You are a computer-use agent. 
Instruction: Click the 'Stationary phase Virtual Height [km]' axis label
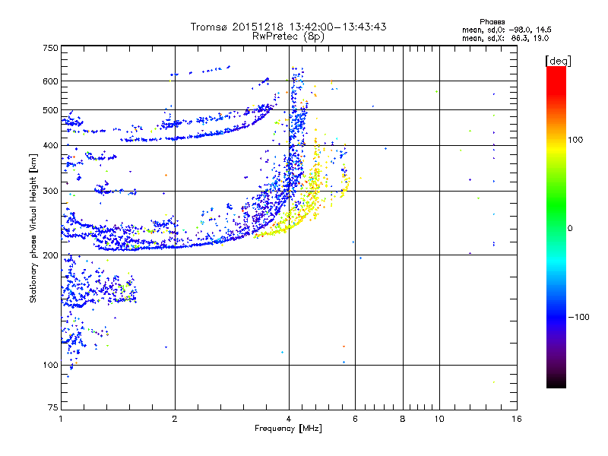(33, 228)
